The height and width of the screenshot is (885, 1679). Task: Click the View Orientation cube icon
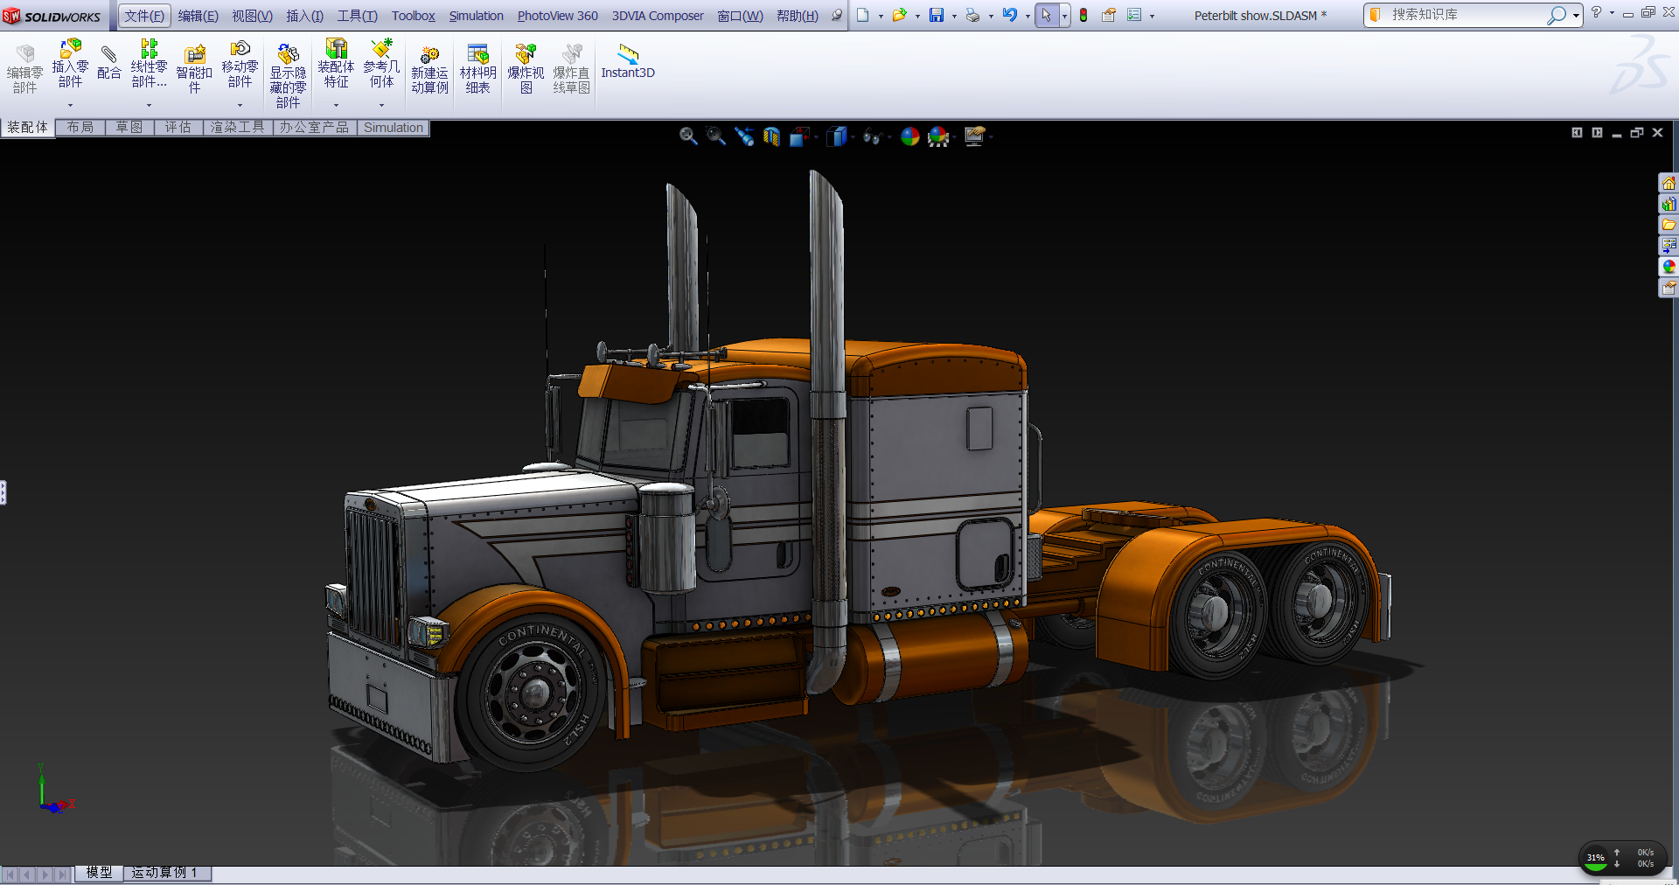point(799,136)
